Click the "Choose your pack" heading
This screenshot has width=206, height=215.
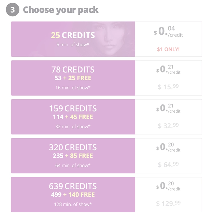coord(61,10)
